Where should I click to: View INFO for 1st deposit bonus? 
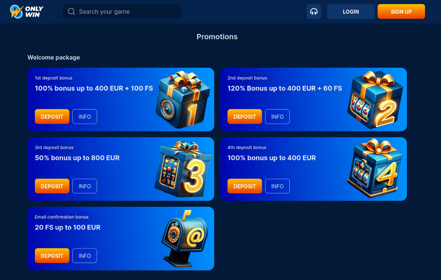point(85,116)
